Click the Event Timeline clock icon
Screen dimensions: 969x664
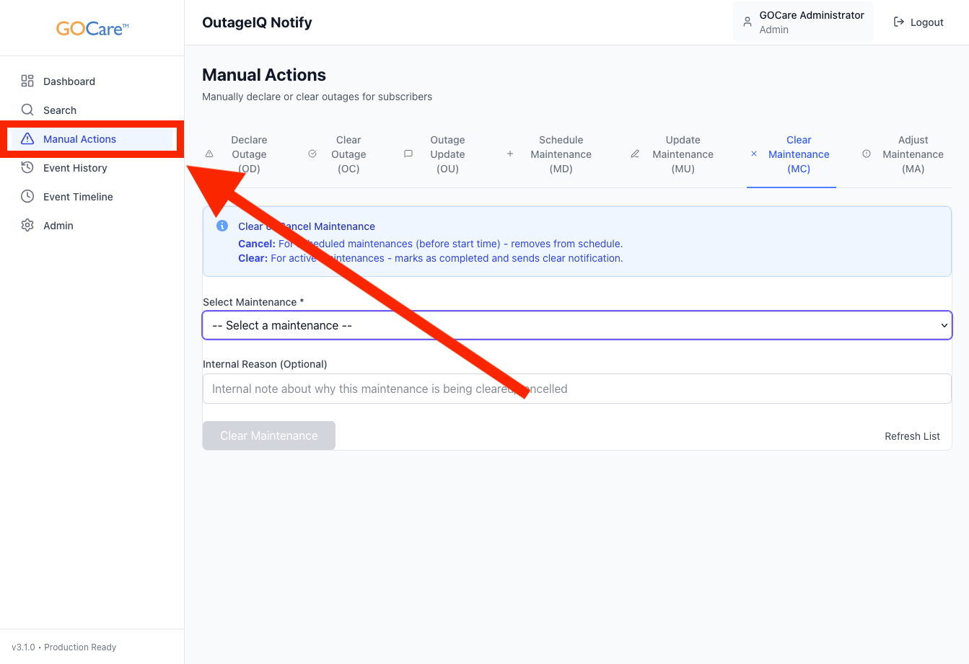point(27,197)
